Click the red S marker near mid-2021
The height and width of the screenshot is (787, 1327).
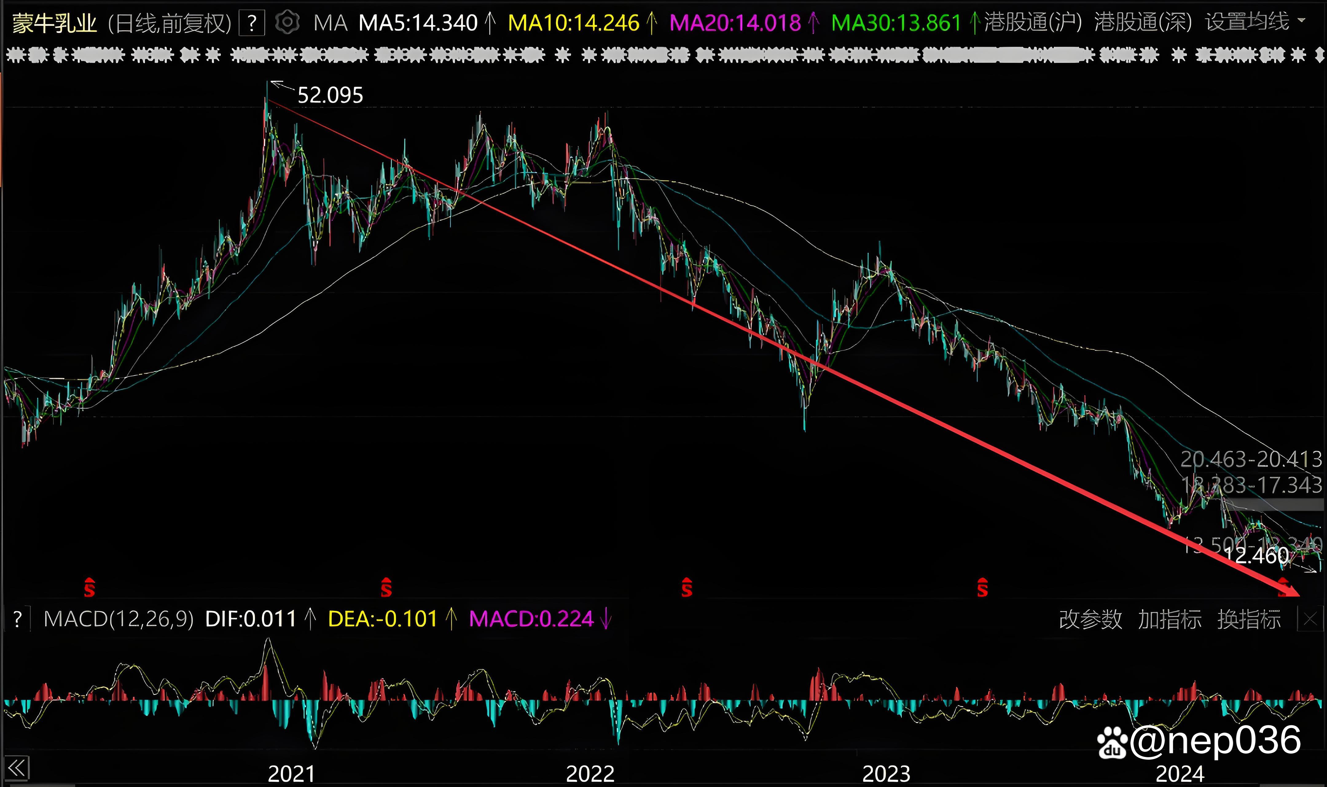point(386,587)
